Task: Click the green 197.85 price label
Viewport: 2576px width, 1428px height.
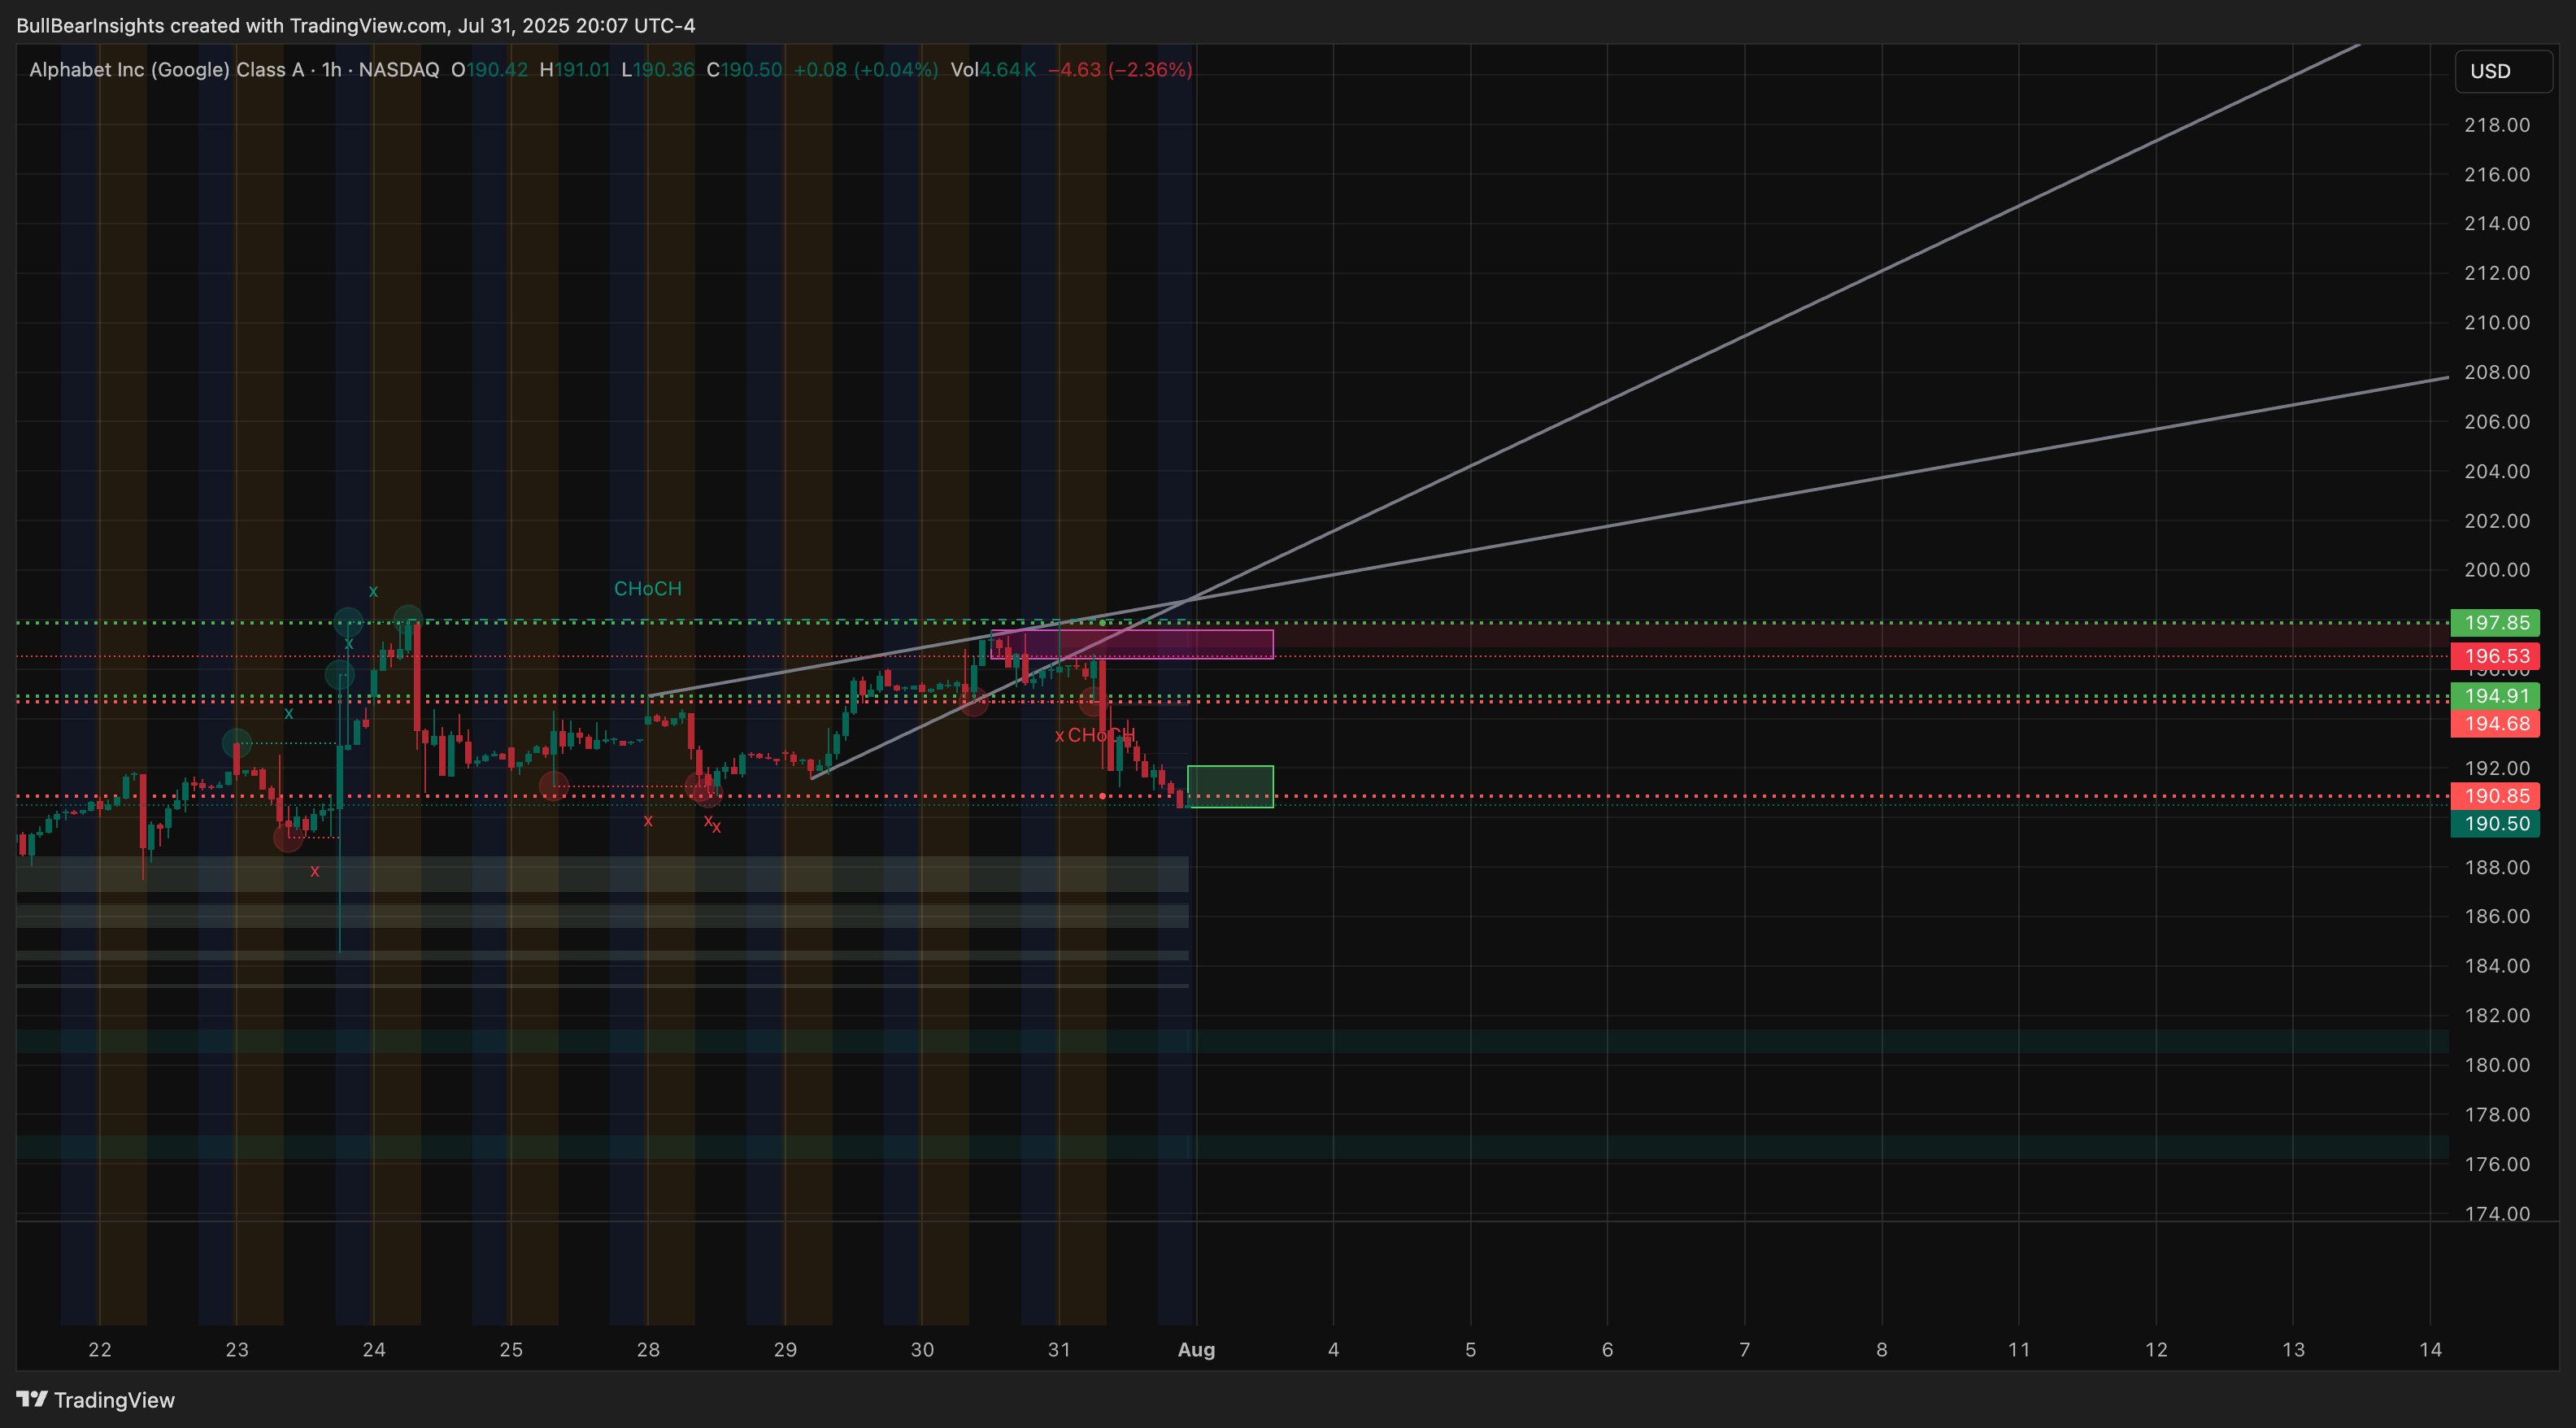Action: click(x=2495, y=623)
